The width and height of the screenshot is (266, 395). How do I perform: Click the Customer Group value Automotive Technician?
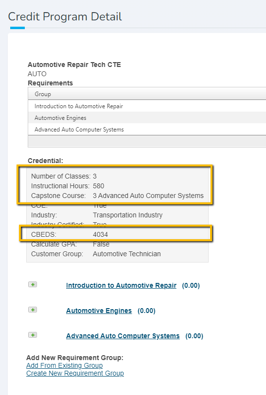(x=127, y=254)
